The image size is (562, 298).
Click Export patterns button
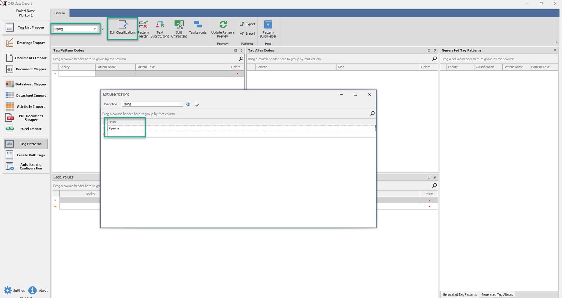tap(247, 24)
